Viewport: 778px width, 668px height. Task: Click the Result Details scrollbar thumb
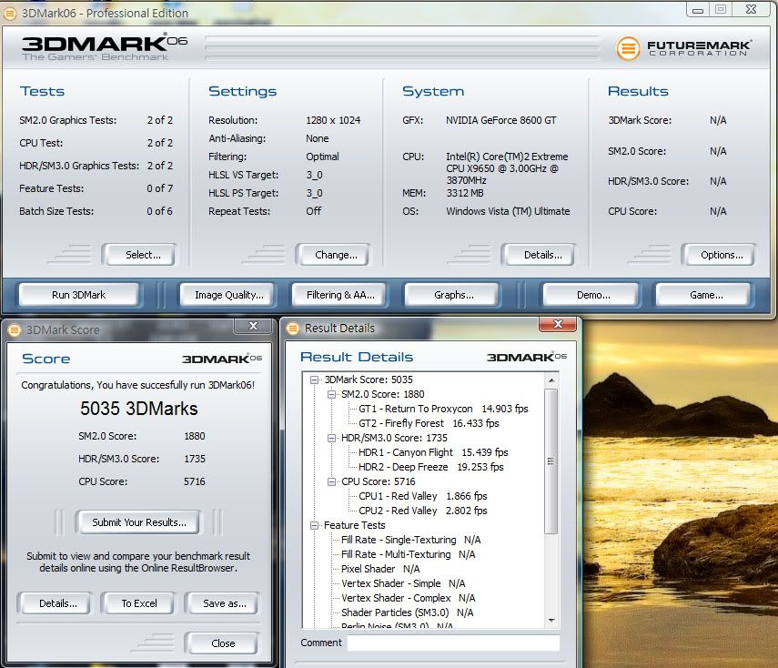click(x=551, y=461)
